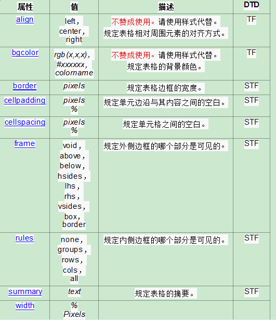The width and height of the screenshot is (276, 320).
Task: Click description 规定表格的摘要
Action: pos(165,294)
